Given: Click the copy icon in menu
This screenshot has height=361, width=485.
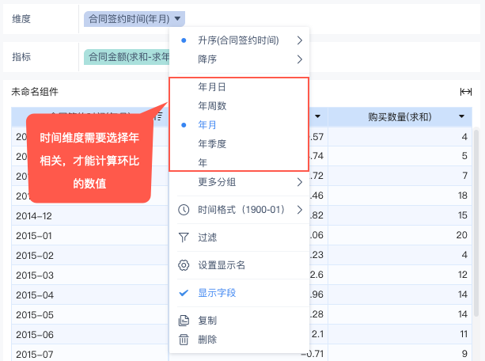Looking at the screenshot, I should pyautogui.click(x=184, y=321).
